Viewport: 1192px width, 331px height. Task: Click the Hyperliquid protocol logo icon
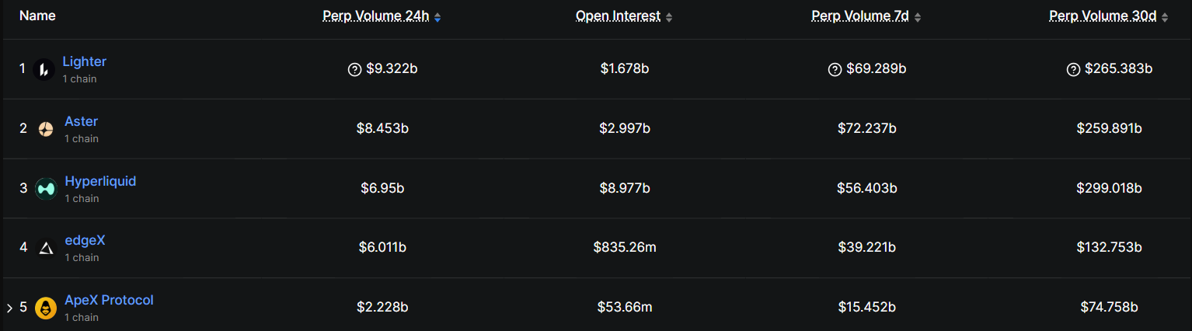coord(46,189)
